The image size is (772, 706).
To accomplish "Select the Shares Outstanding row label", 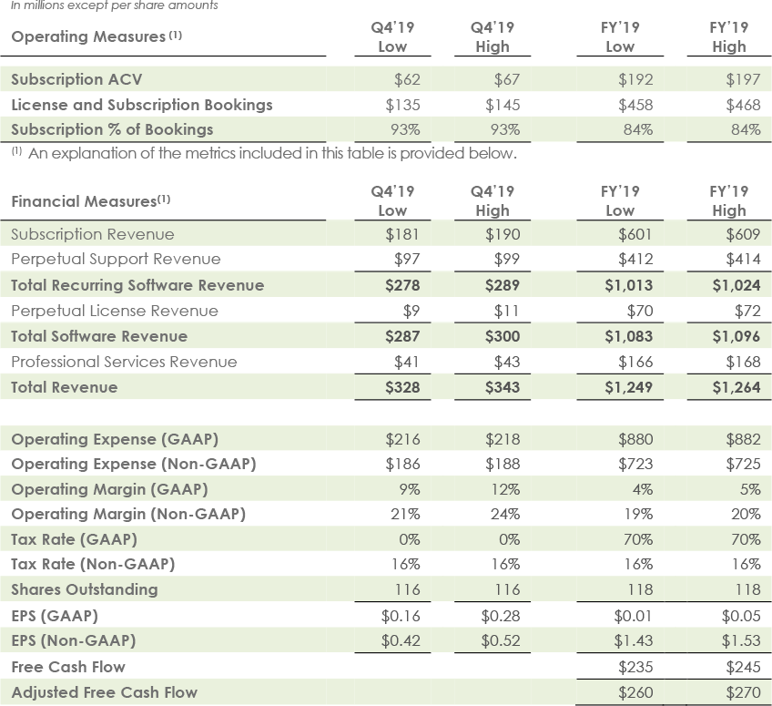I will click(85, 589).
